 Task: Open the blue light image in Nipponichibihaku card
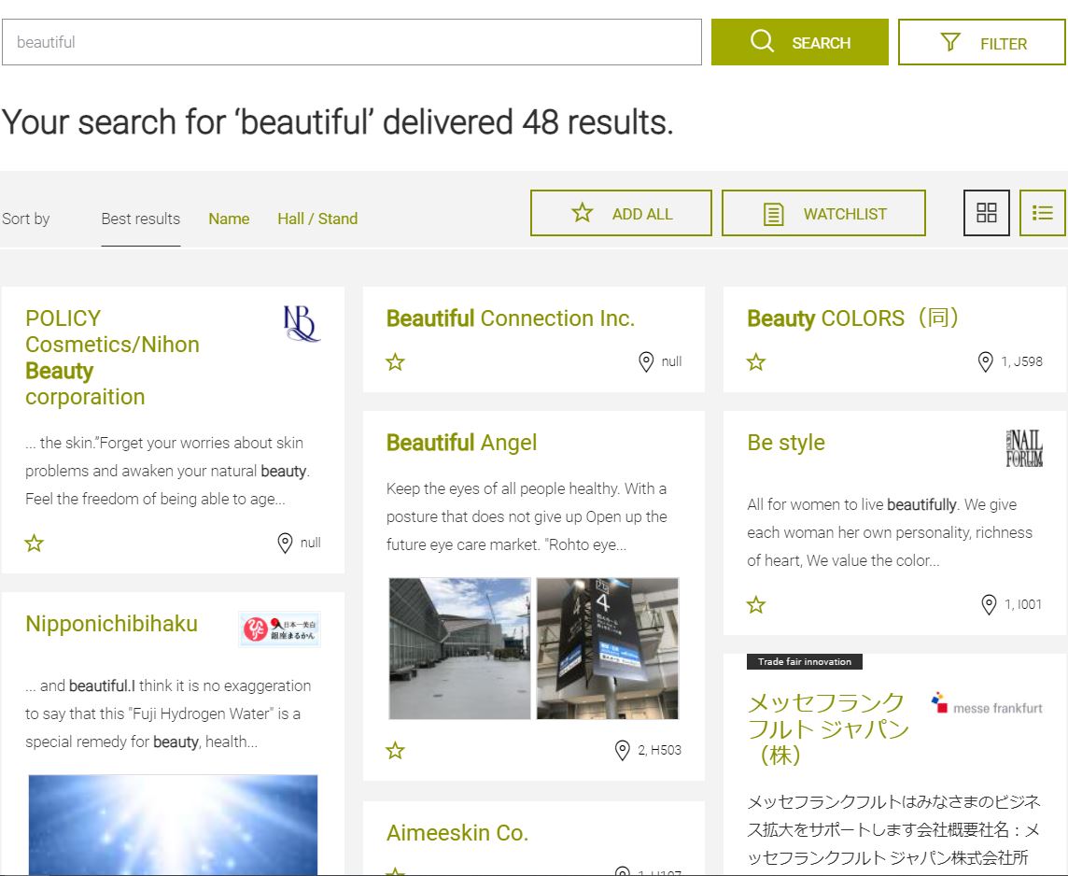(173, 825)
